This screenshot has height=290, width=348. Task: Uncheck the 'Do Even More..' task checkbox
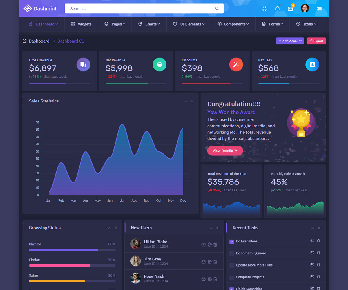pyautogui.click(x=231, y=242)
